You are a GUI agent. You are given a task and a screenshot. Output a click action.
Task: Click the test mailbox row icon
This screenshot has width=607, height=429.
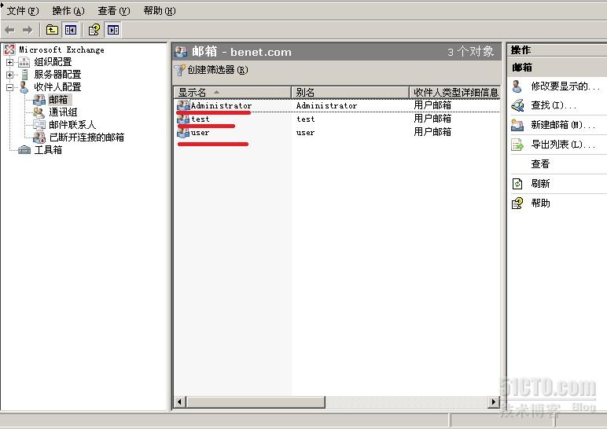[x=183, y=119]
